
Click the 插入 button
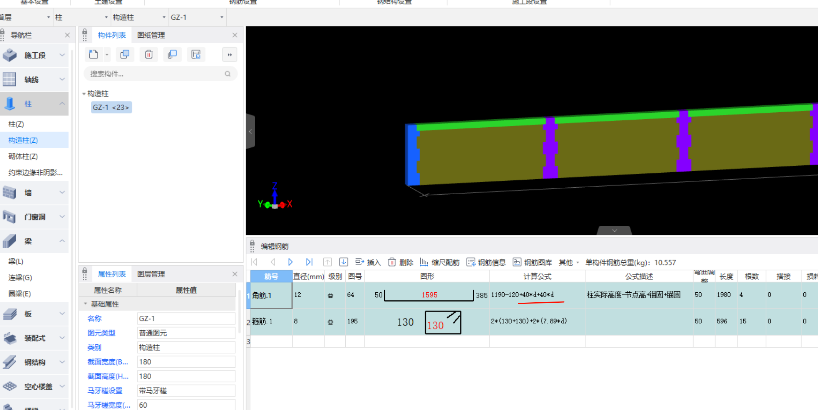pyautogui.click(x=368, y=262)
